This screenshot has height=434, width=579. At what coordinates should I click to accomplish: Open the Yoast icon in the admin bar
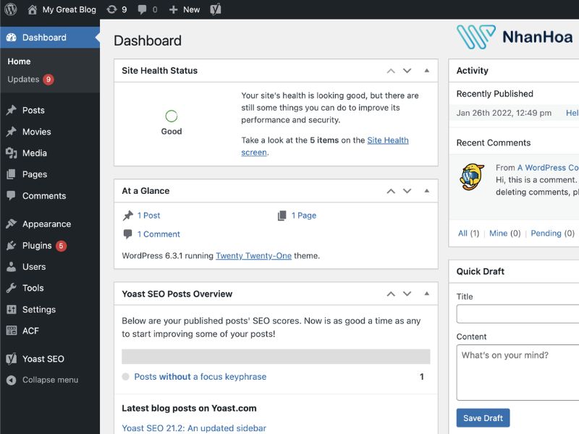pyautogui.click(x=216, y=9)
